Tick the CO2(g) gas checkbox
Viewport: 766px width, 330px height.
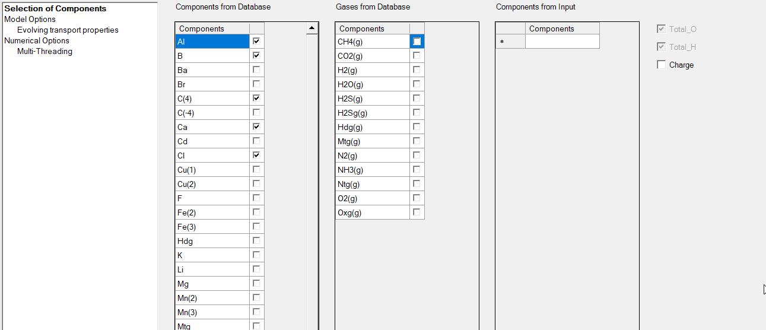(417, 55)
